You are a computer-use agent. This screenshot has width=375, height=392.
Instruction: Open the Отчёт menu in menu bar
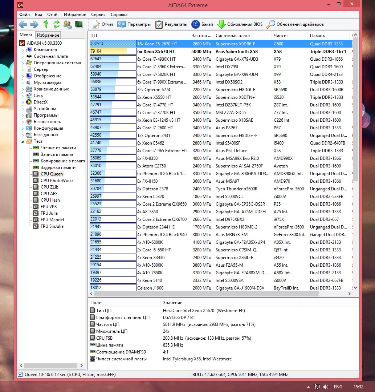(x=53, y=15)
